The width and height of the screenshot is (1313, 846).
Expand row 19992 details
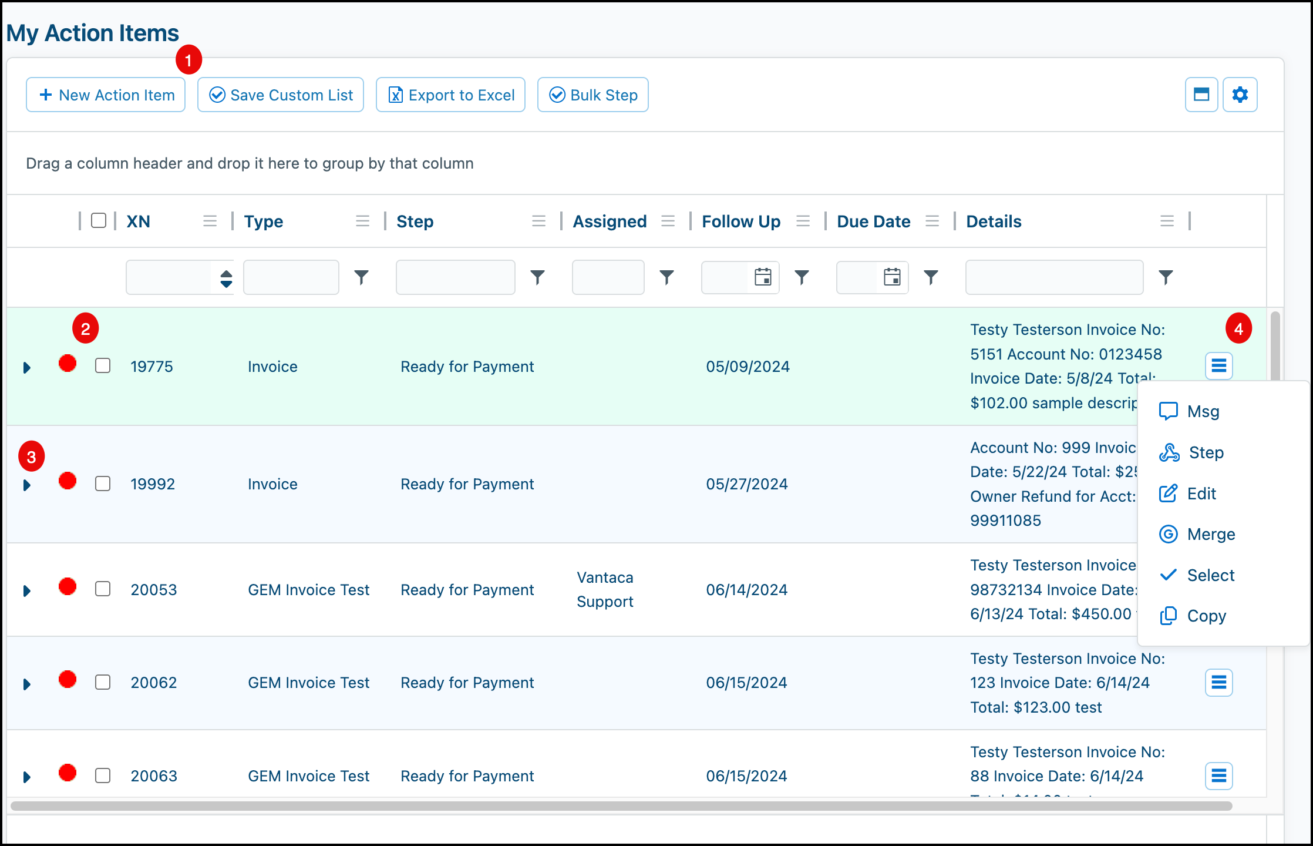tap(26, 485)
